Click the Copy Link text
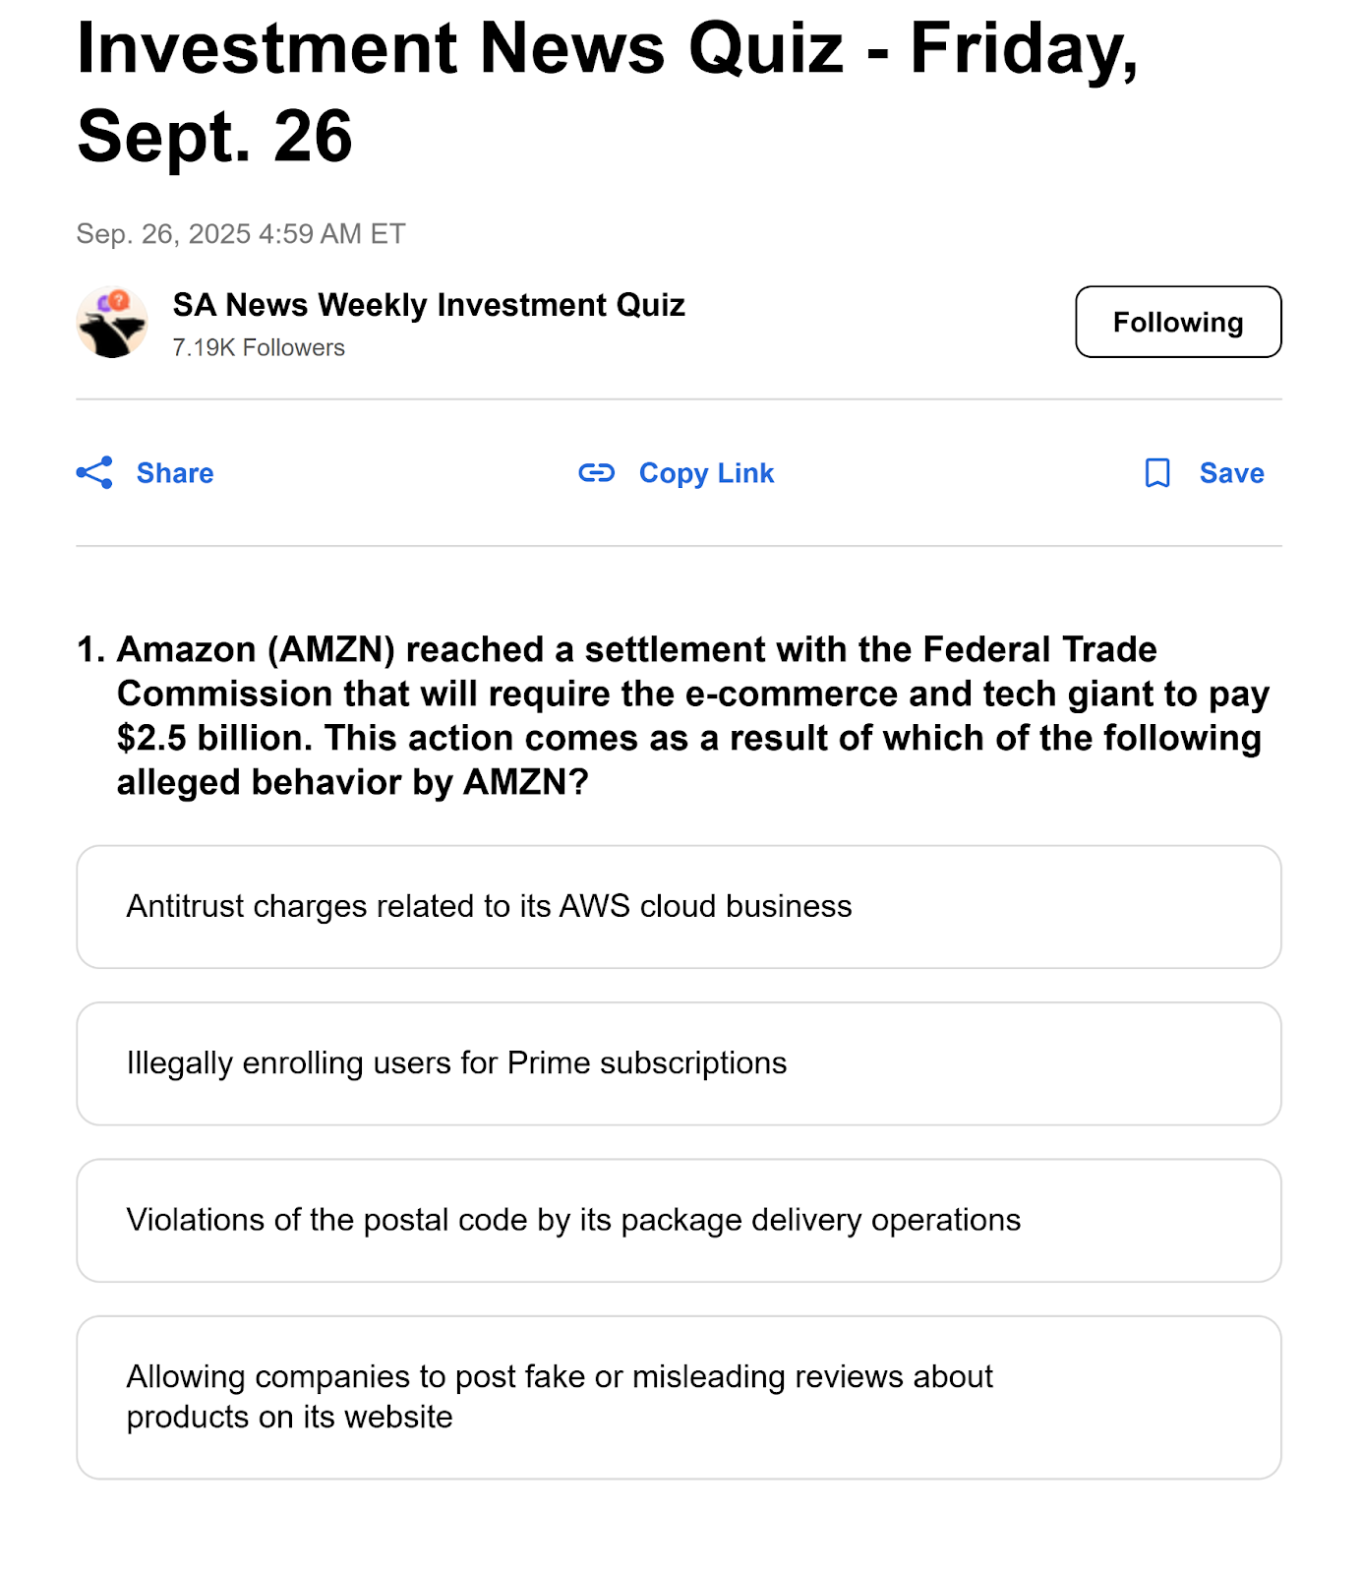The height and width of the screenshot is (1574, 1361). click(x=706, y=473)
